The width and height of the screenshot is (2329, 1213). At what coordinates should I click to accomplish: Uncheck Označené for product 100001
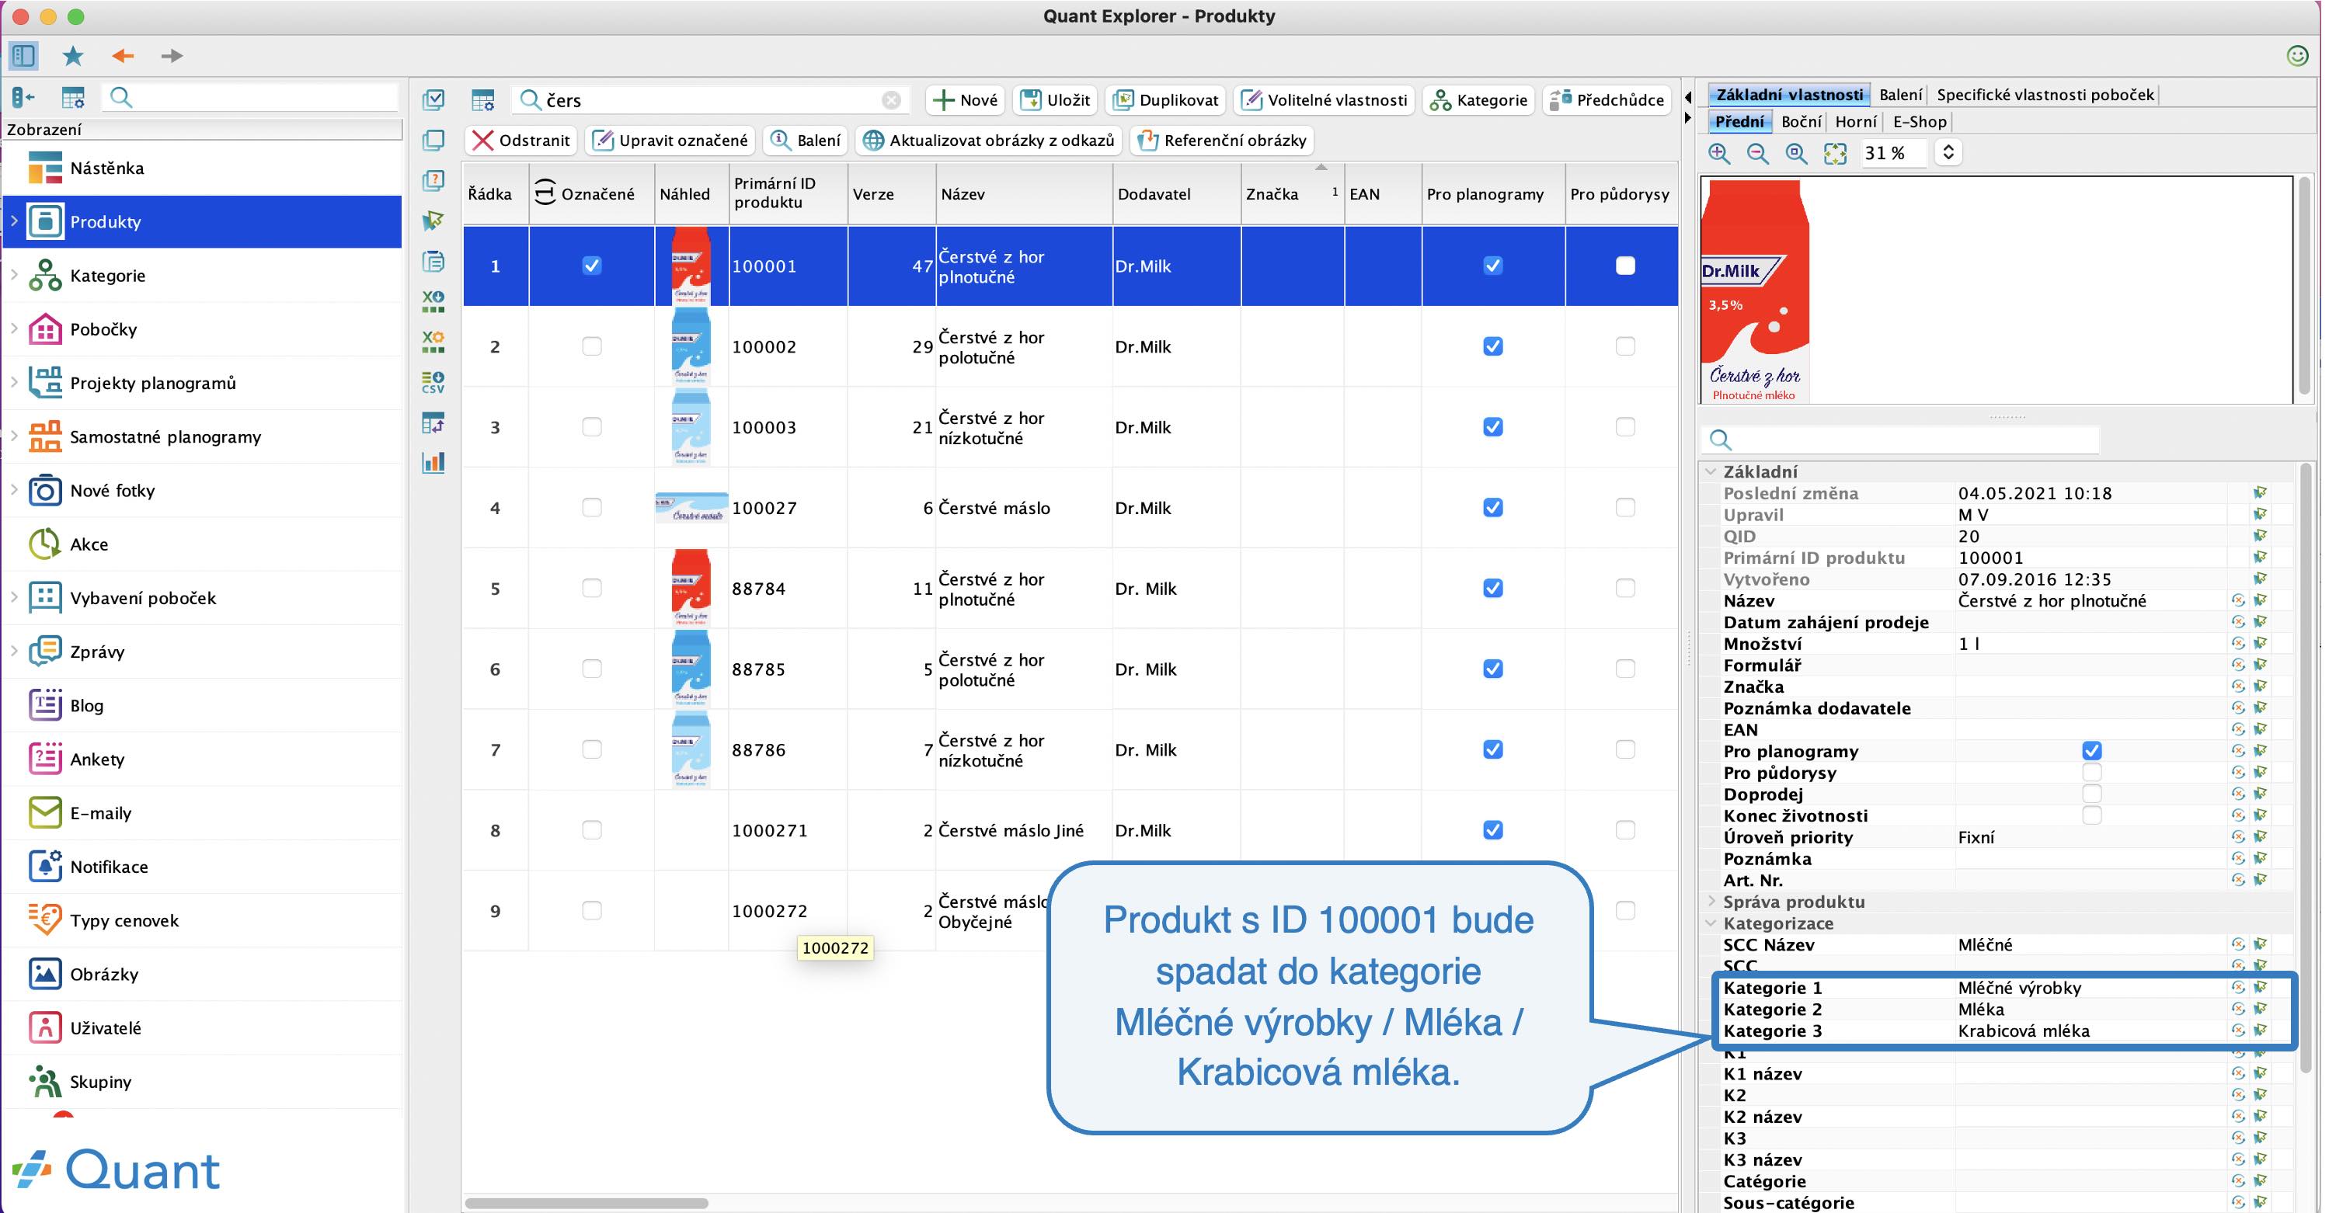coord(591,266)
